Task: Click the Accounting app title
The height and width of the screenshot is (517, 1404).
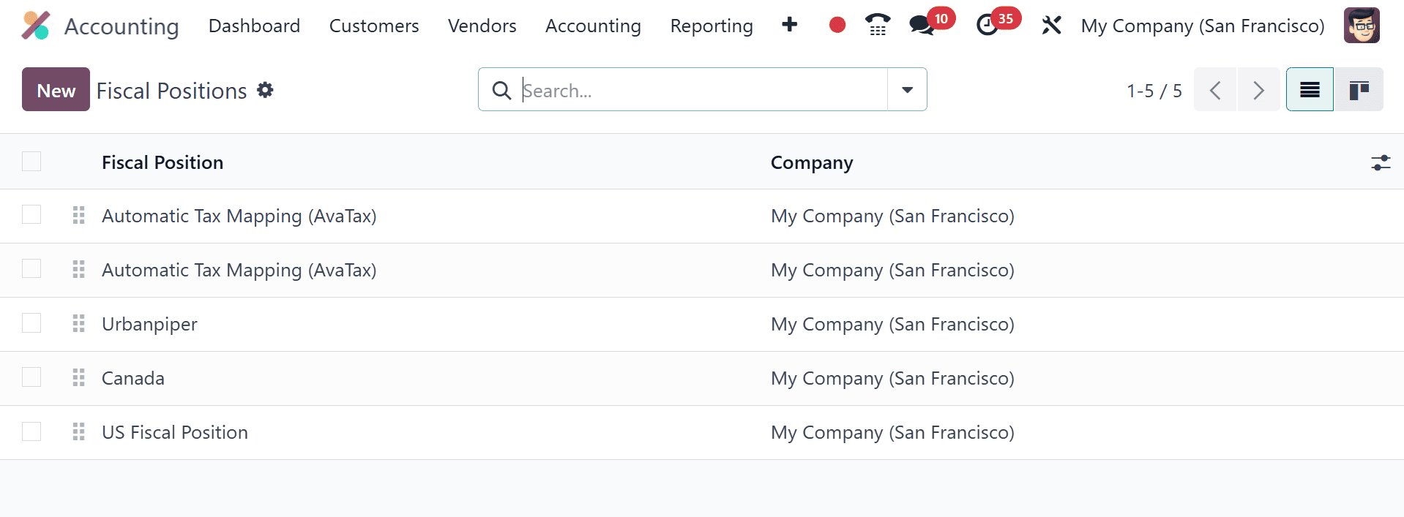Action: 122,26
